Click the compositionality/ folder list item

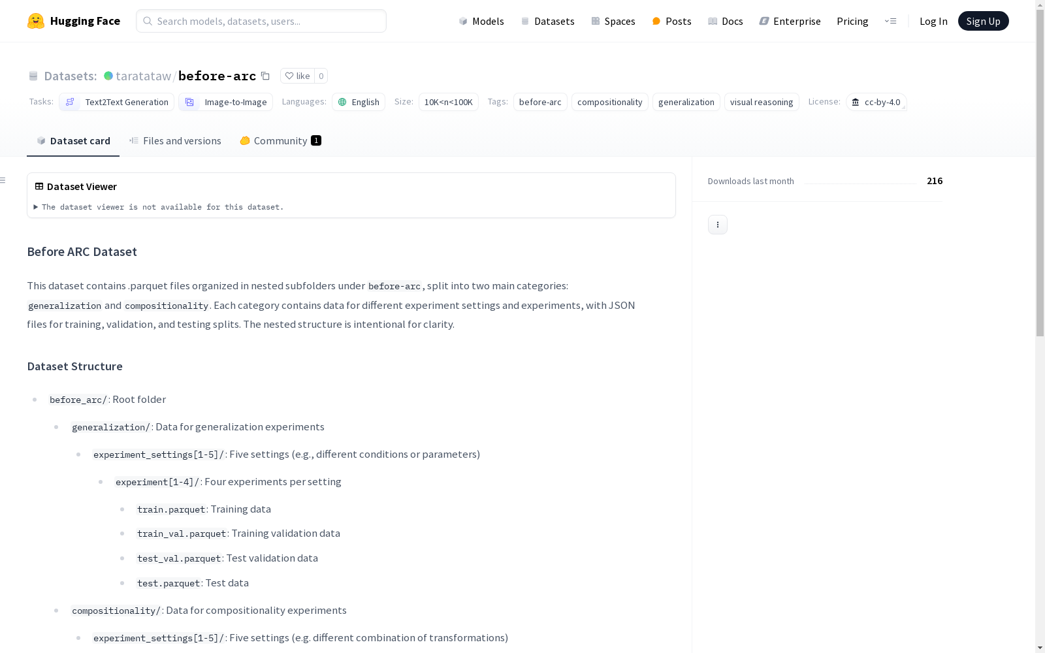pos(209,611)
